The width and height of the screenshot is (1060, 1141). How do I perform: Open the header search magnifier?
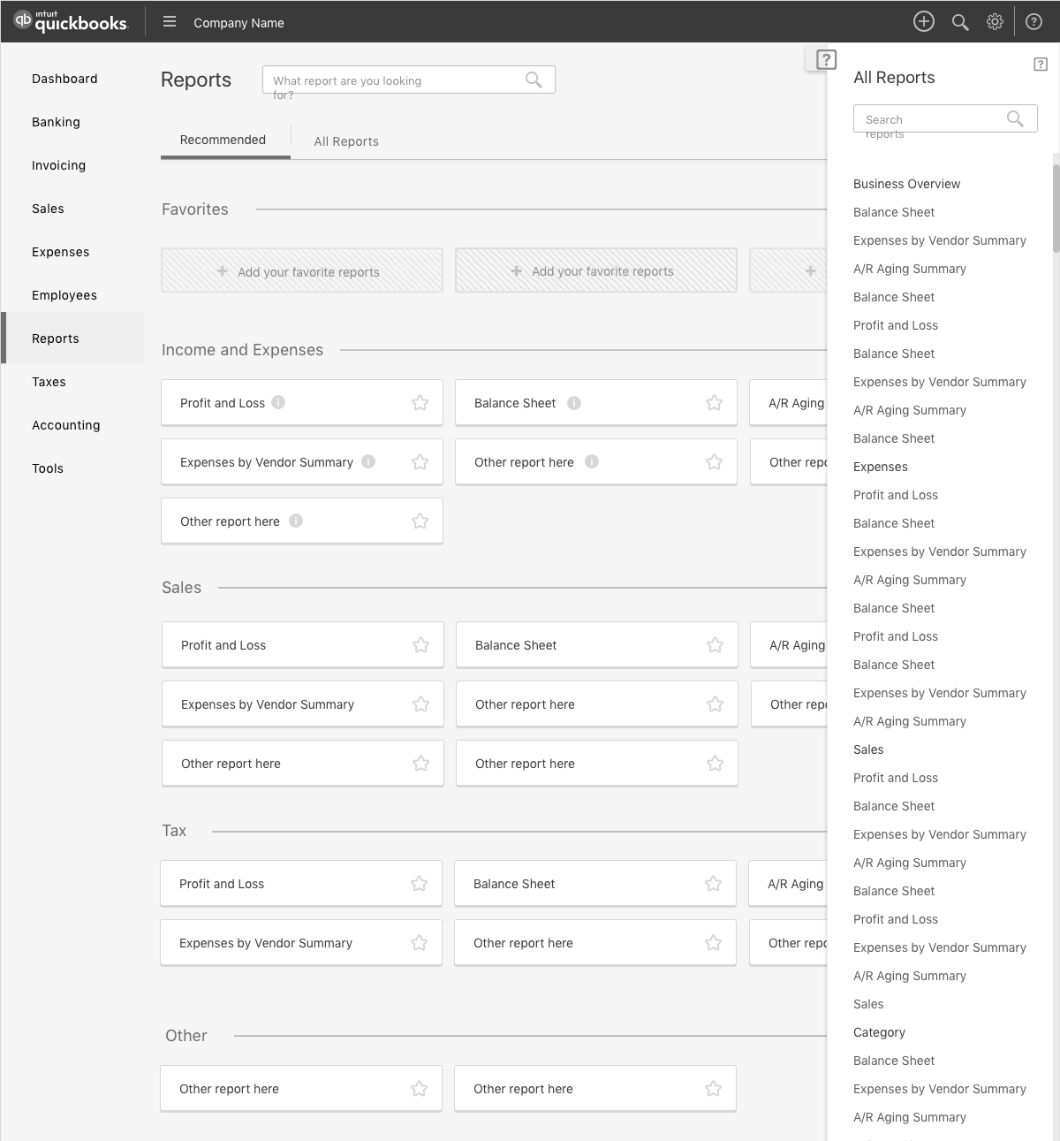click(960, 22)
